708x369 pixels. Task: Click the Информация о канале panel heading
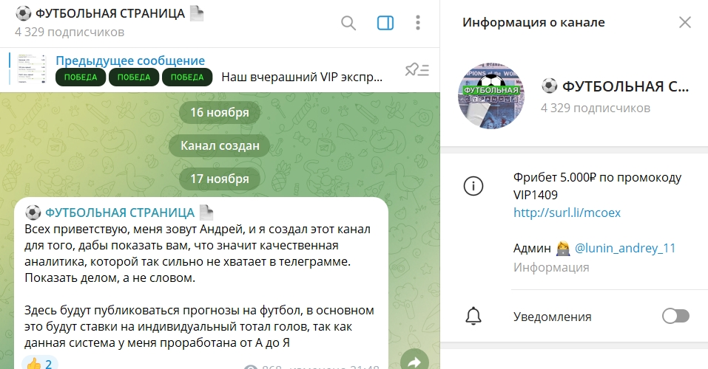point(533,22)
